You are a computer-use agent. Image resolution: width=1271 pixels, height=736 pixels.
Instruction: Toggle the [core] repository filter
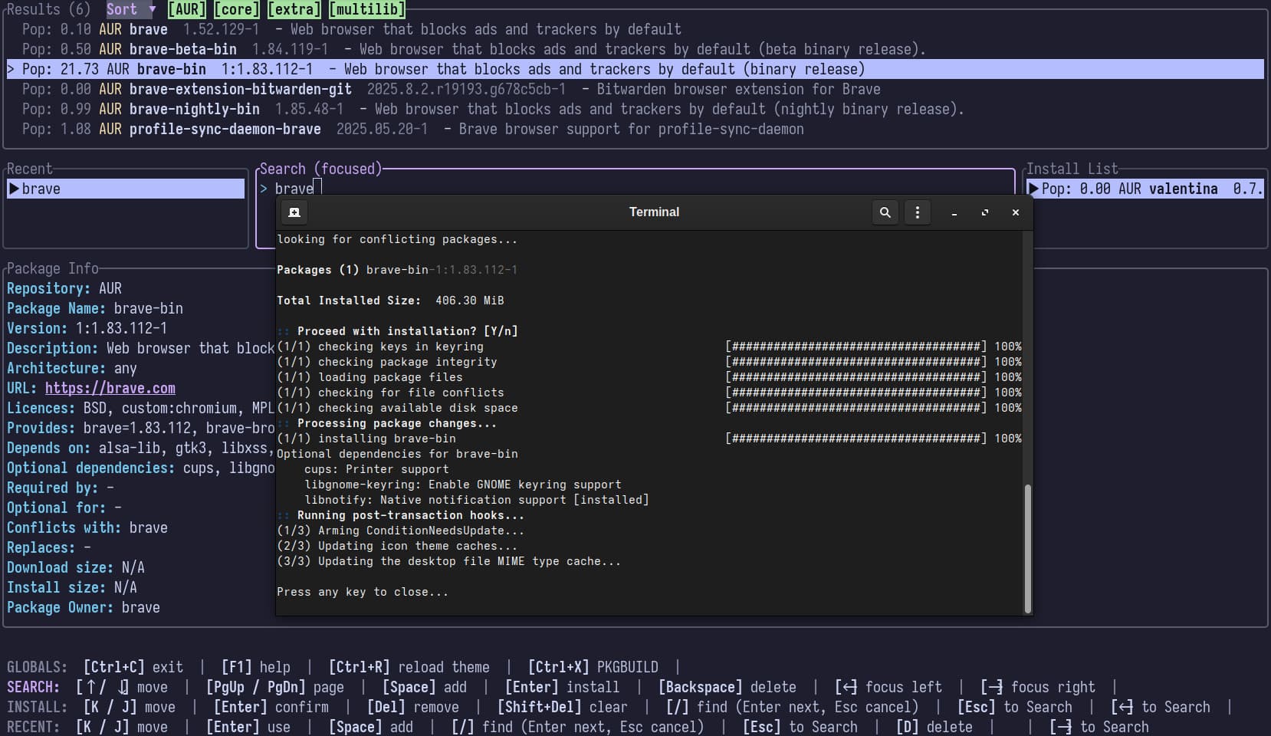click(x=237, y=9)
